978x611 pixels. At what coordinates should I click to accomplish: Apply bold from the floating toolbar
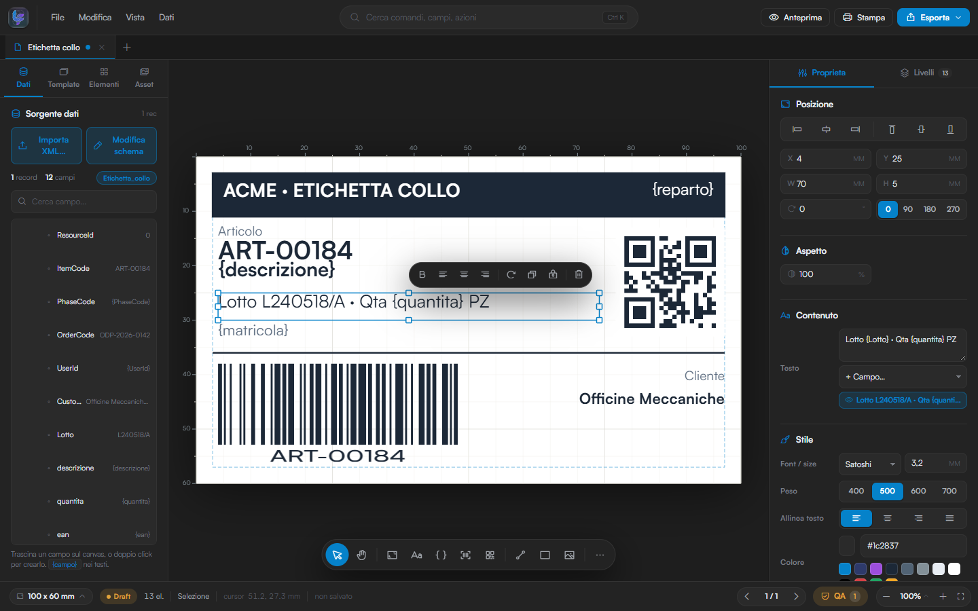[422, 274]
